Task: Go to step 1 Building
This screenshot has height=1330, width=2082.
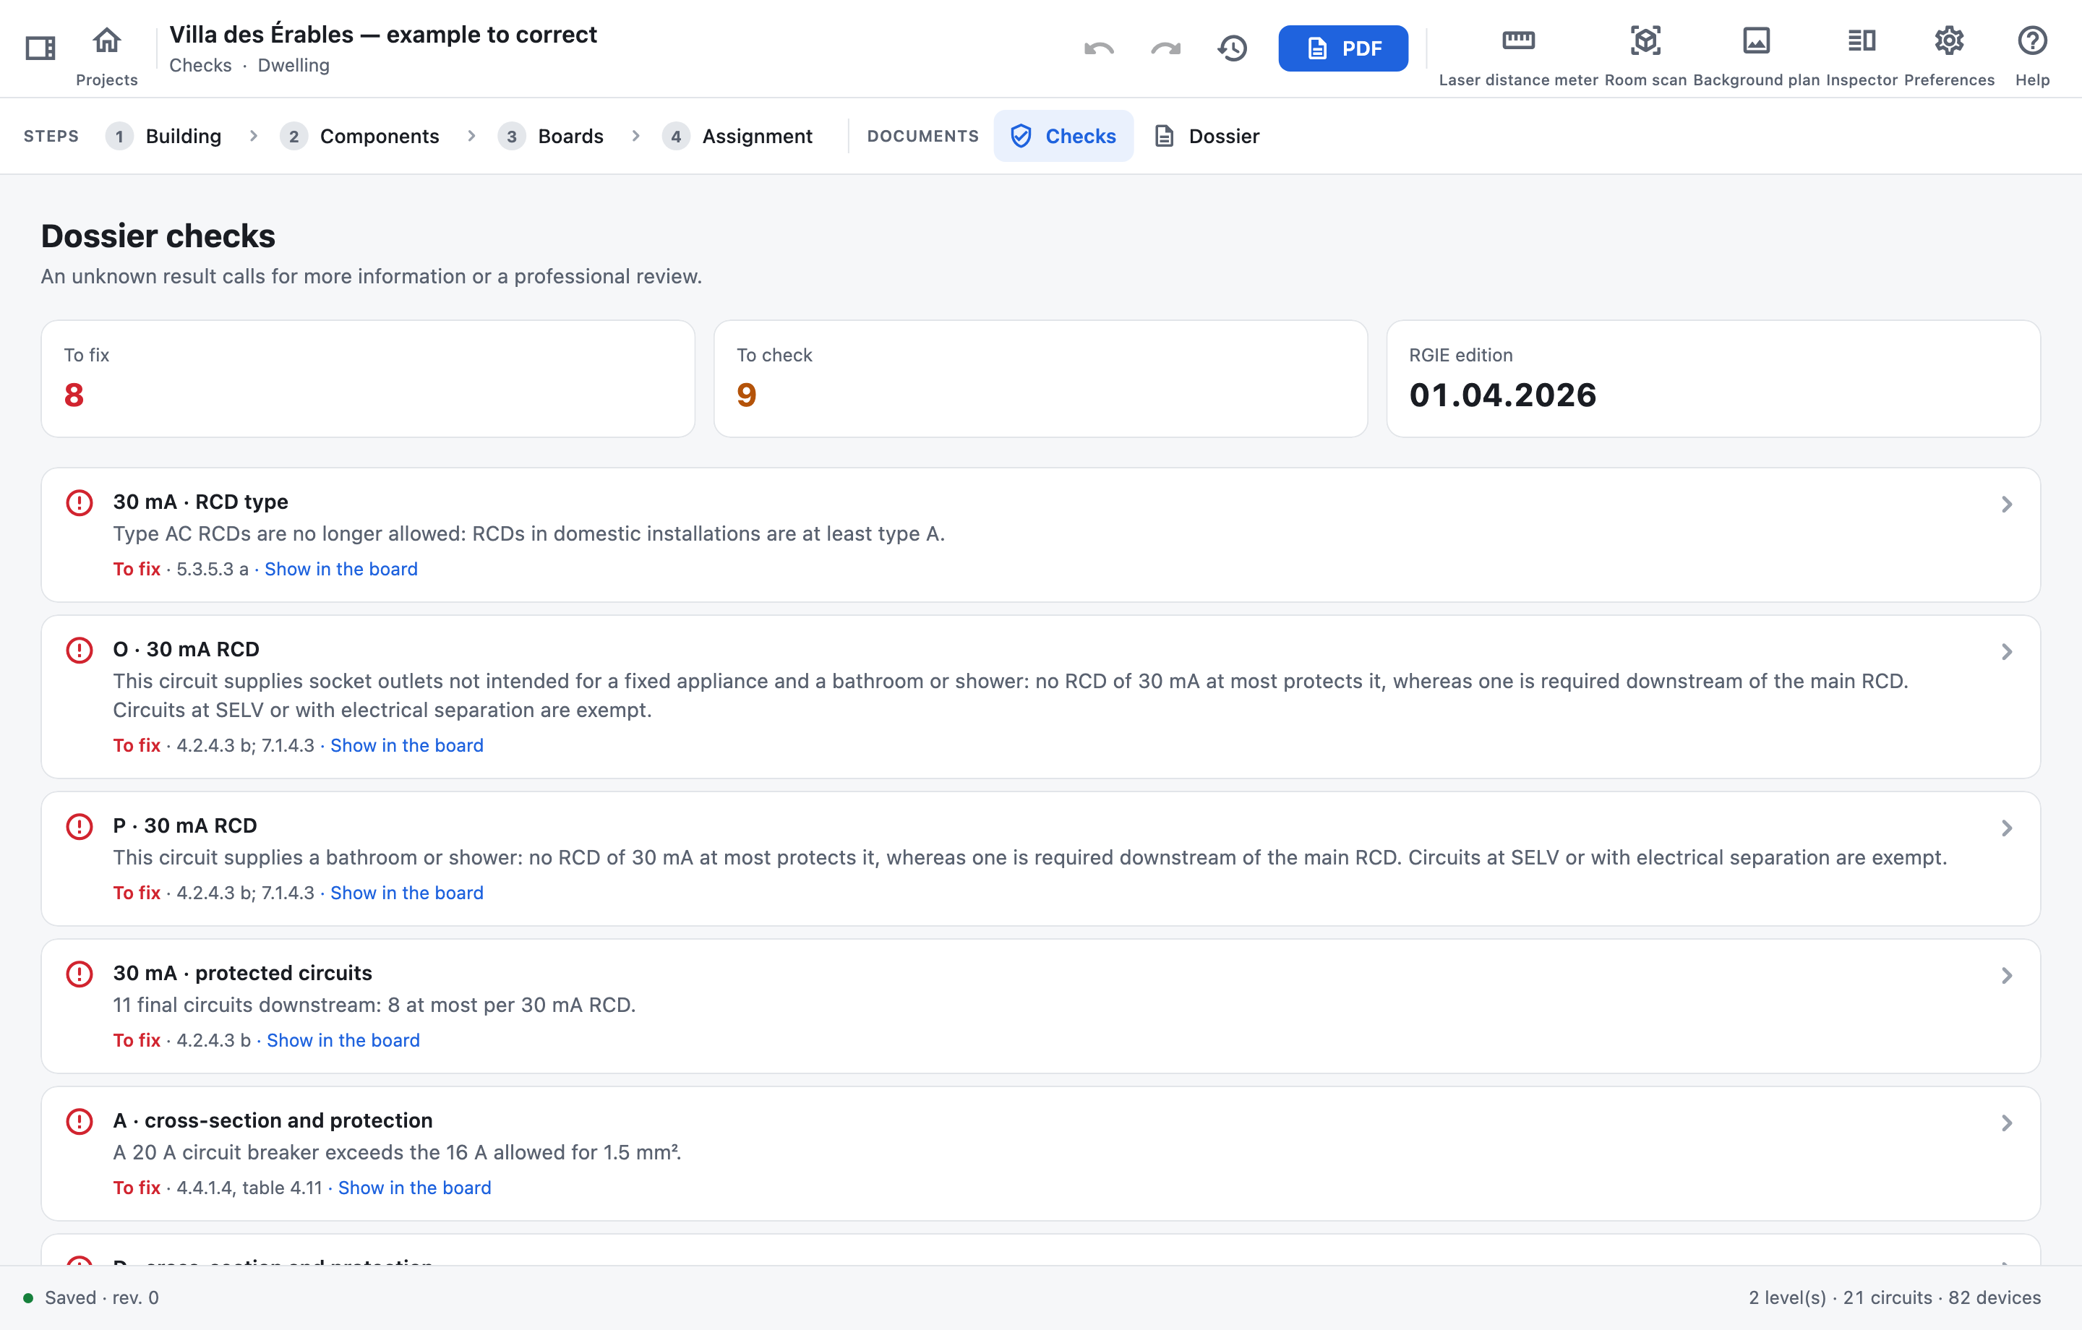Action: pos(164,136)
